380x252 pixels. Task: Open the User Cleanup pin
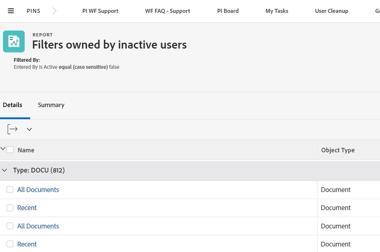pyautogui.click(x=331, y=11)
